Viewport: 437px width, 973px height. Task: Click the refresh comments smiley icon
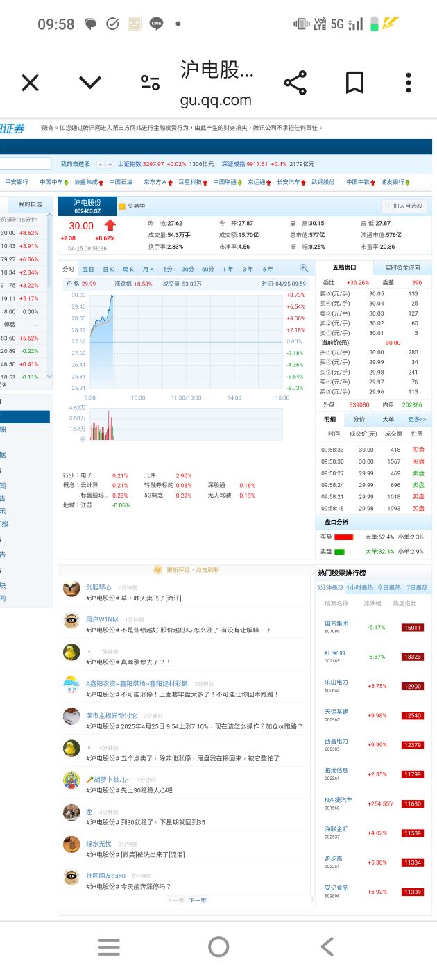point(157,569)
